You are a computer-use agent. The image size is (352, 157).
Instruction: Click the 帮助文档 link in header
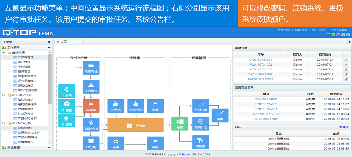click(301, 30)
